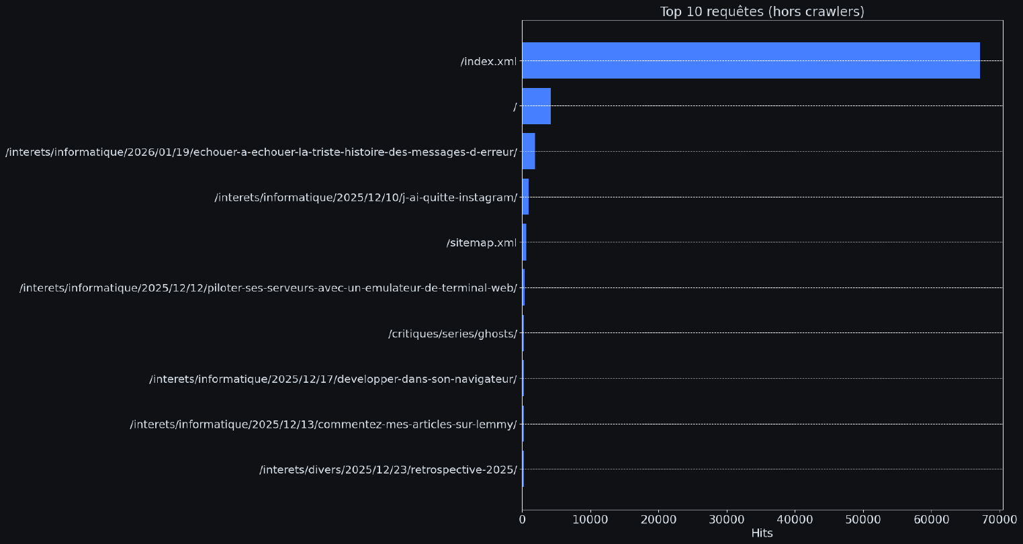The height and width of the screenshot is (544, 1023).
Task: Select the developper-dans-son-navigateur label
Action: click(333, 379)
